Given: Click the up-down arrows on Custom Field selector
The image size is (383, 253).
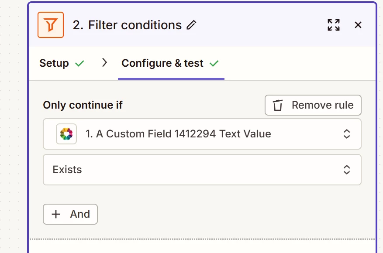Looking at the screenshot, I should click(x=347, y=134).
